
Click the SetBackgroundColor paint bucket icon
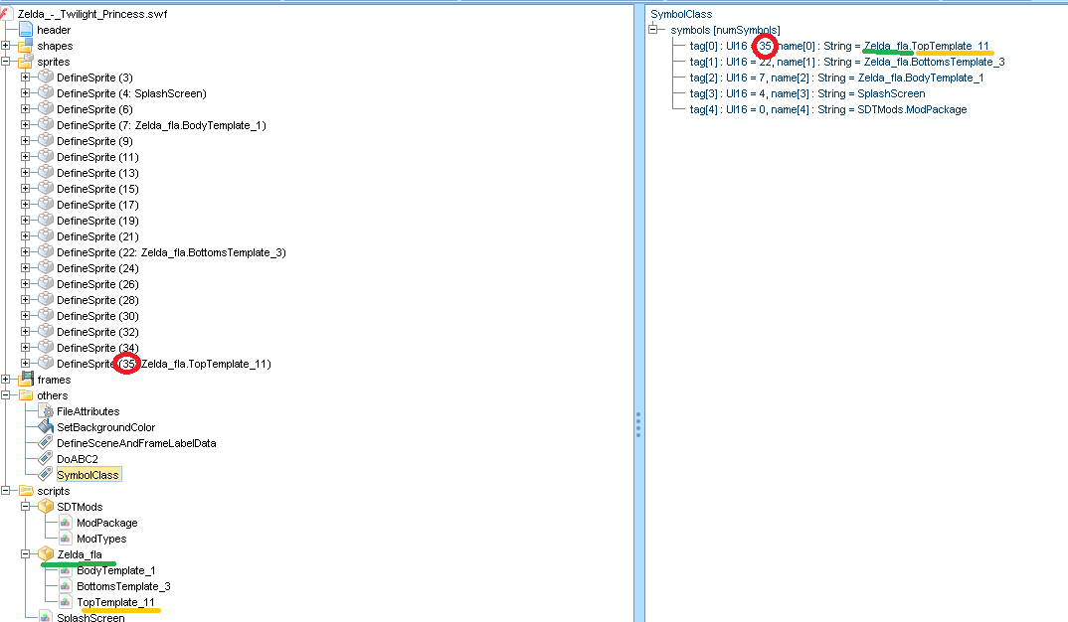coord(45,427)
